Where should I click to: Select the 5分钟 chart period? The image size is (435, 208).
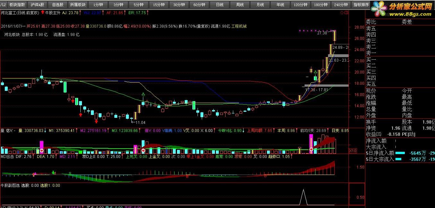tap(139, 5)
